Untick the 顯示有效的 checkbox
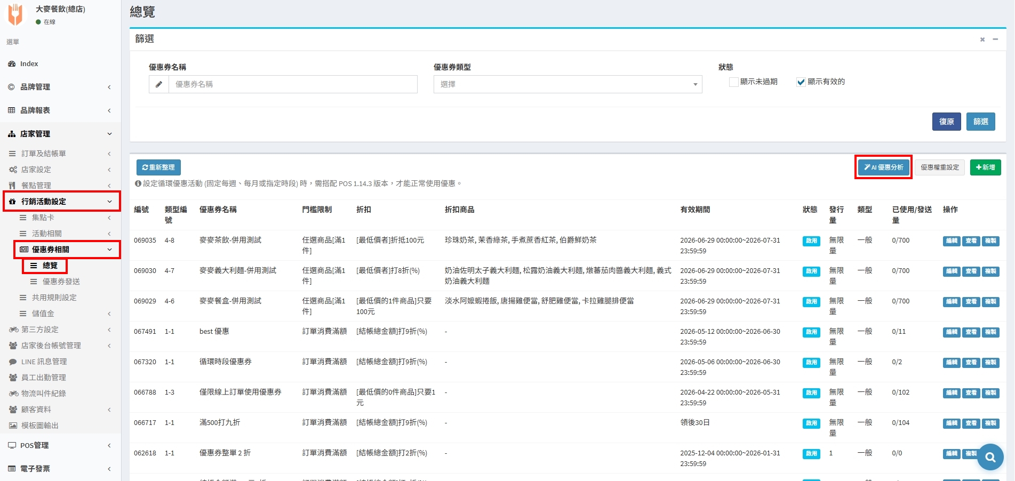 click(x=801, y=82)
